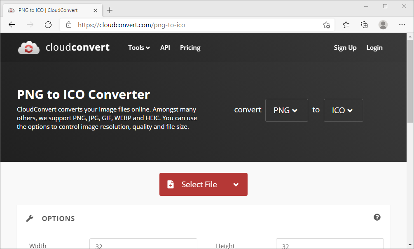Open a new browser tab

[x=110, y=10]
